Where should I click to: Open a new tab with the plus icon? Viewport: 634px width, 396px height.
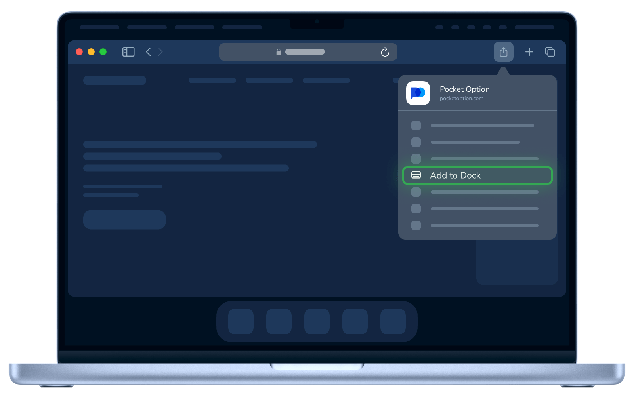tap(529, 52)
